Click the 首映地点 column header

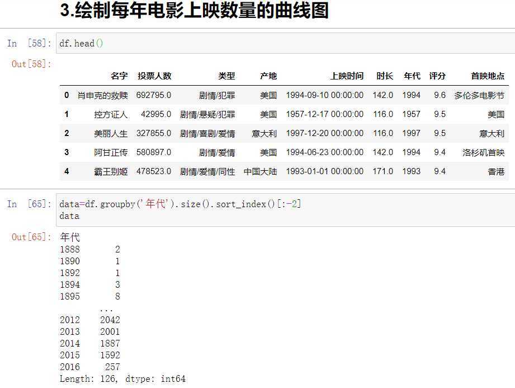pyautogui.click(x=488, y=76)
